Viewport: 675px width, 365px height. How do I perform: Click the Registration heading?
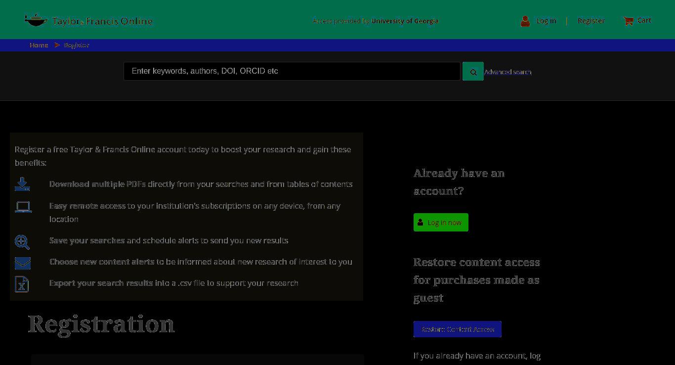click(101, 324)
